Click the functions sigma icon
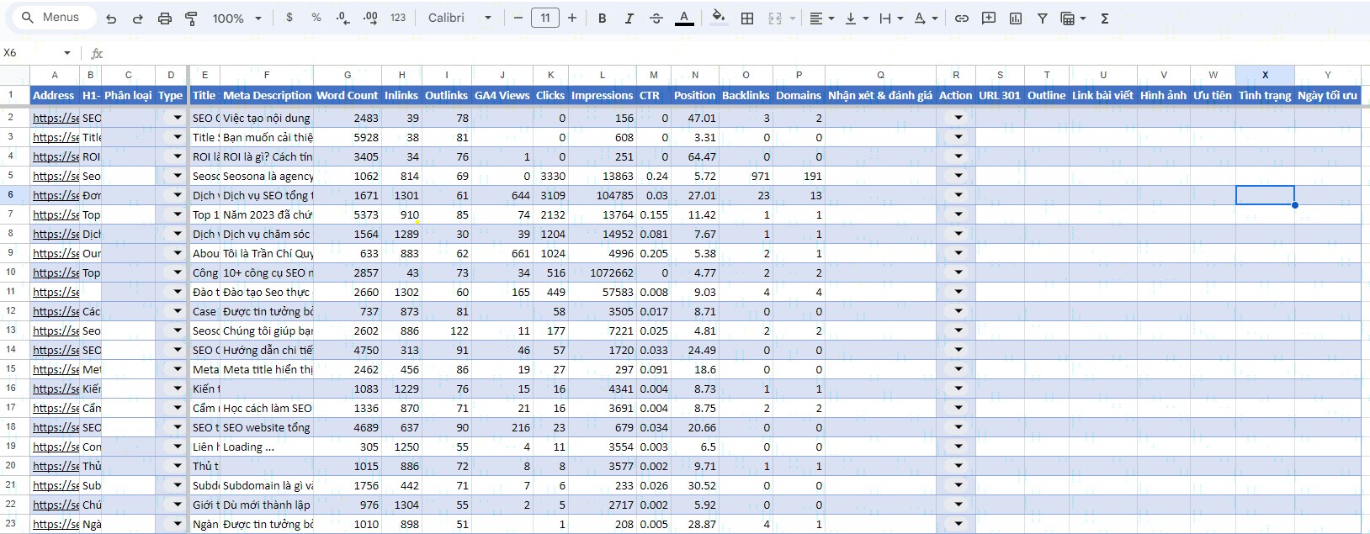The height and width of the screenshot is (534, 1370). click(1105, 18)
